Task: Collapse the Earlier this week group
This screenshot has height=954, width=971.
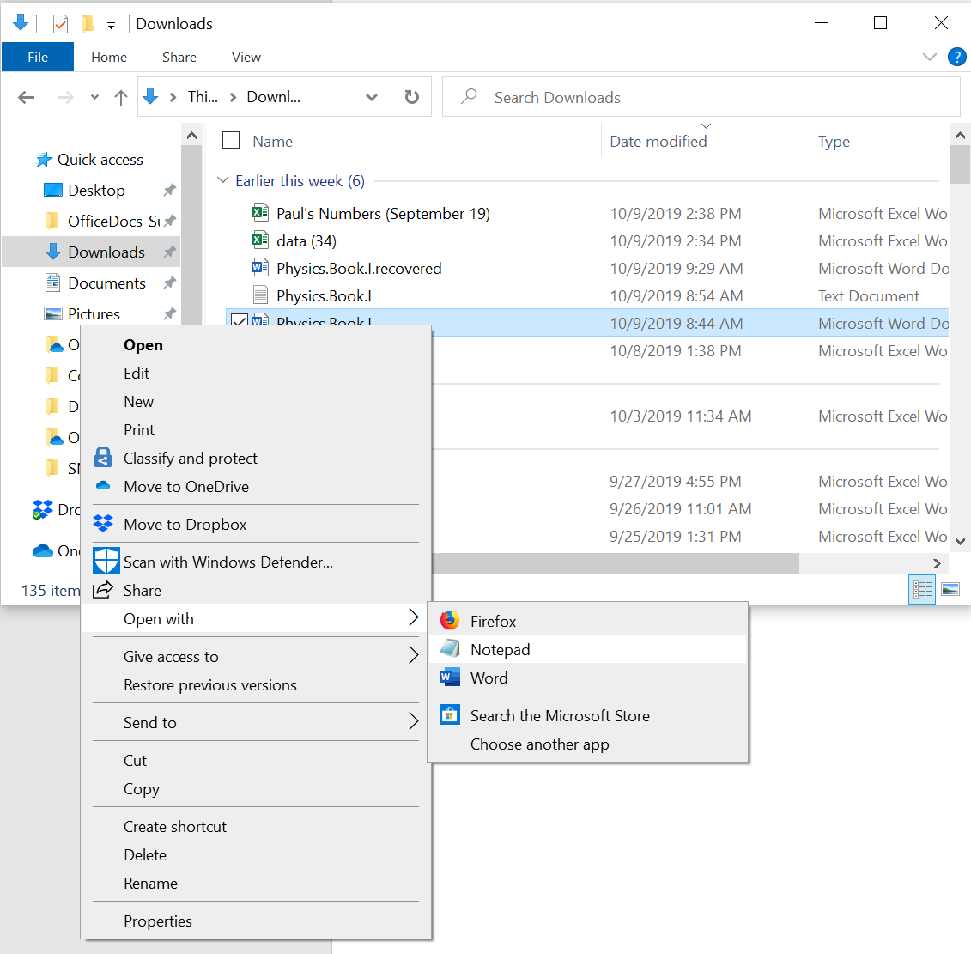Action: click(x=223, y=180)
